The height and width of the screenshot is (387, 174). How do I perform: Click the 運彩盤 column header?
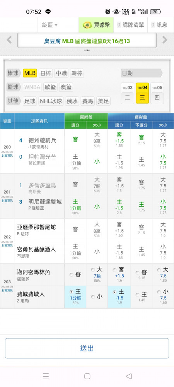coord(141,117)
